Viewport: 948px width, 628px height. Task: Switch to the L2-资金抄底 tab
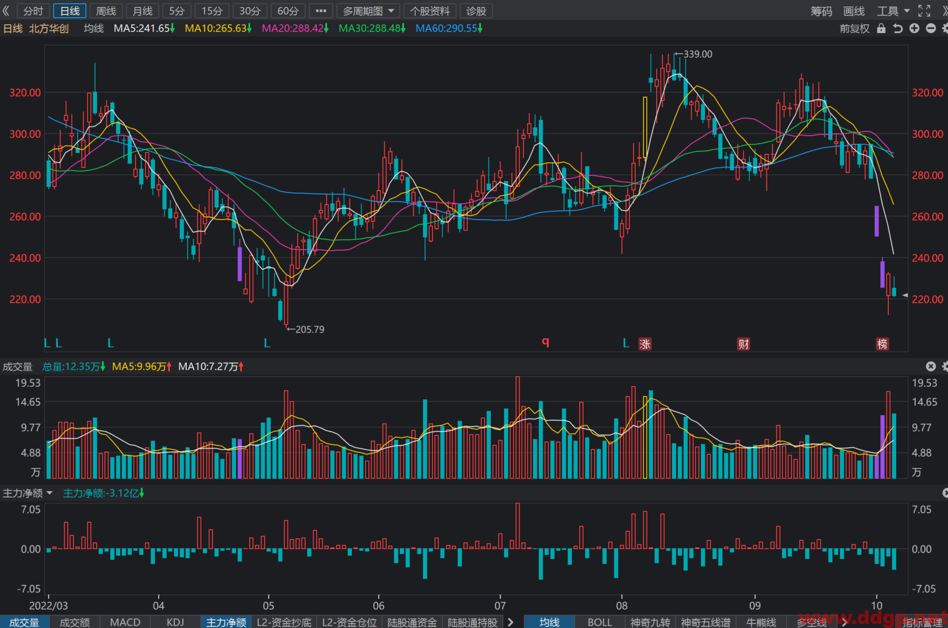click(x=284, y=622)
